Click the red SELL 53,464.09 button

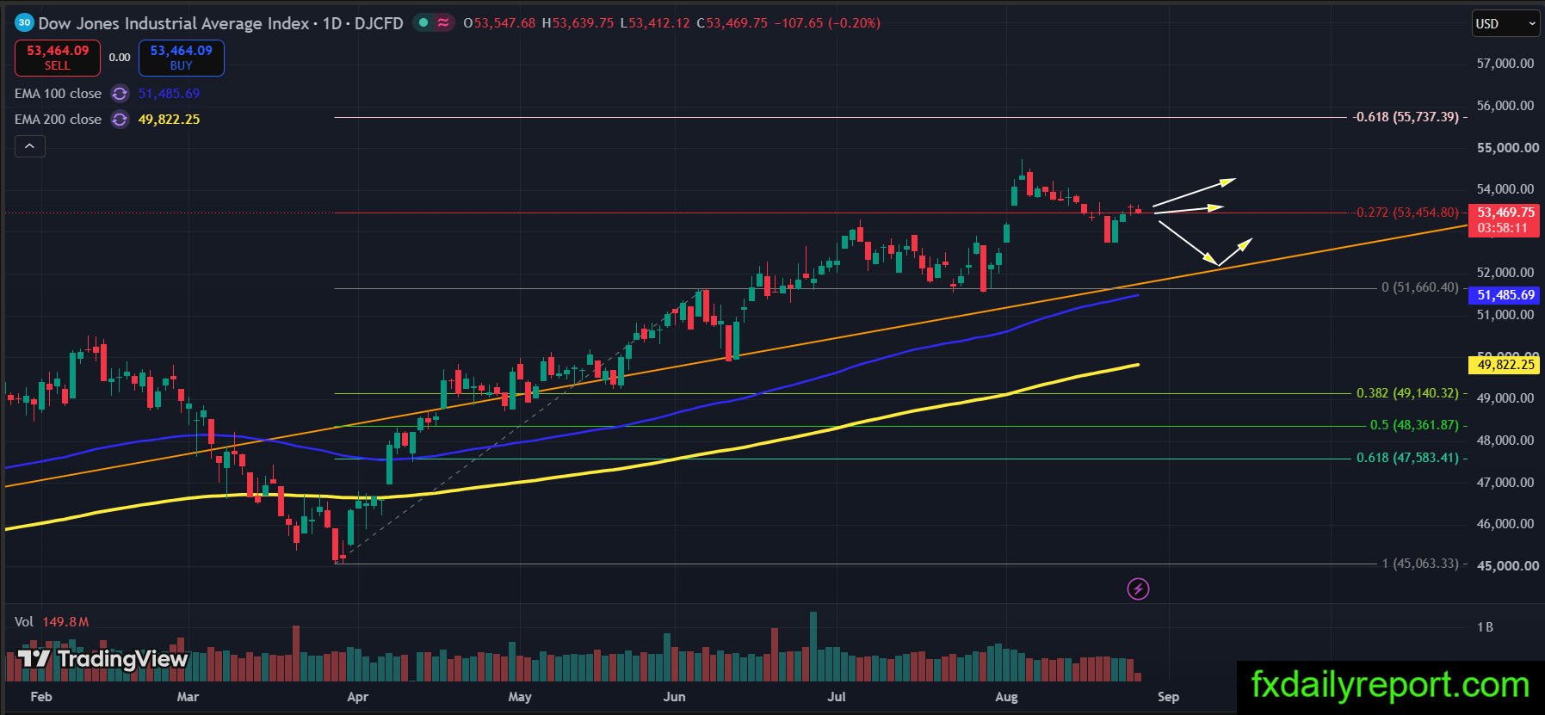pos(58,58)
